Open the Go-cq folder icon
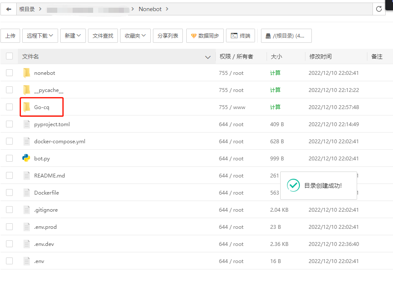 pos(26,107)
